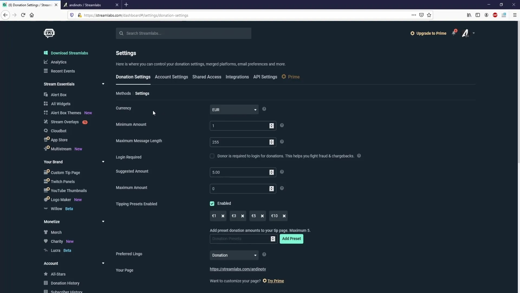
Task: Save page to Pocket icon
Action: [421, 15]
